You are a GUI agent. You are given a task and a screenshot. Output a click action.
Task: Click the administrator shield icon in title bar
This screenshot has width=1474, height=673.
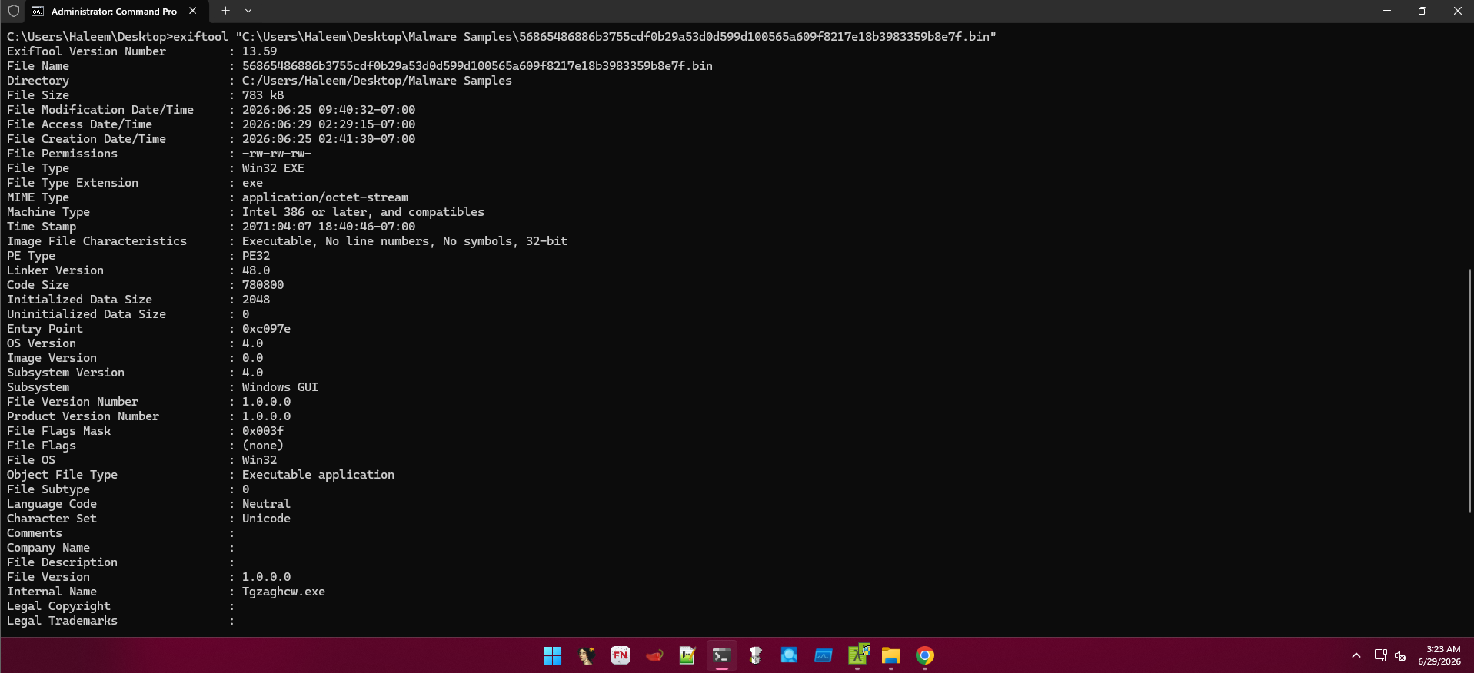(14, 11)
